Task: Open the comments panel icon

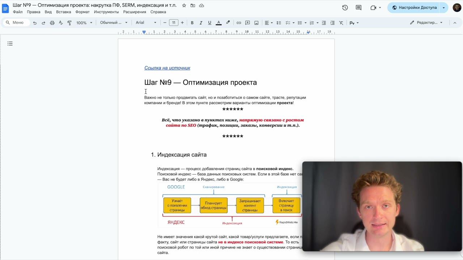Action: coord(358,8)
